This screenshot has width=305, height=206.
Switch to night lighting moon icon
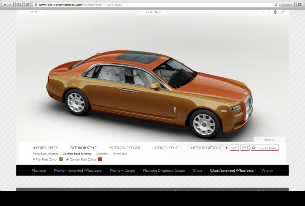(269, 12)
